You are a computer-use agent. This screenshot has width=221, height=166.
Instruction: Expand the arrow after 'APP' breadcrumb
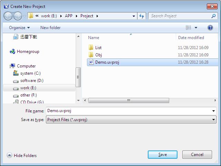(77, 16)
